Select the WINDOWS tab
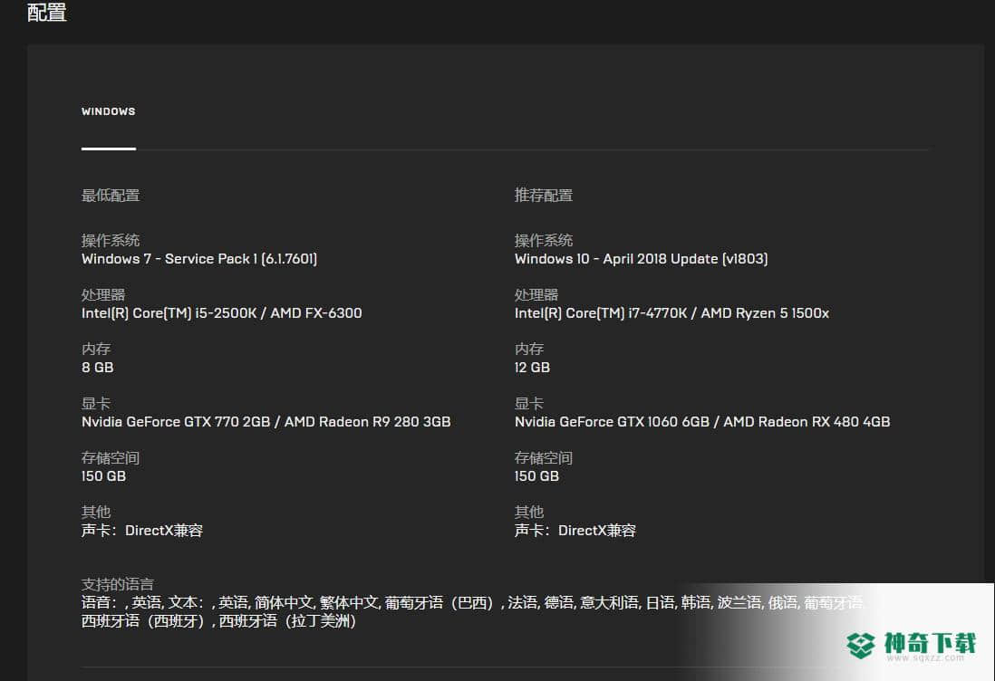This screenshot has width=995, height=681. tap(109, 111)
